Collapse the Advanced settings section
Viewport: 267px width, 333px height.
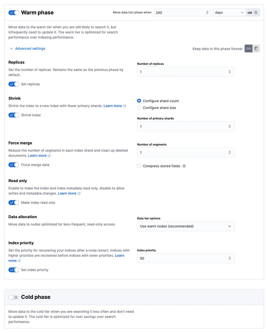(27, 48)
